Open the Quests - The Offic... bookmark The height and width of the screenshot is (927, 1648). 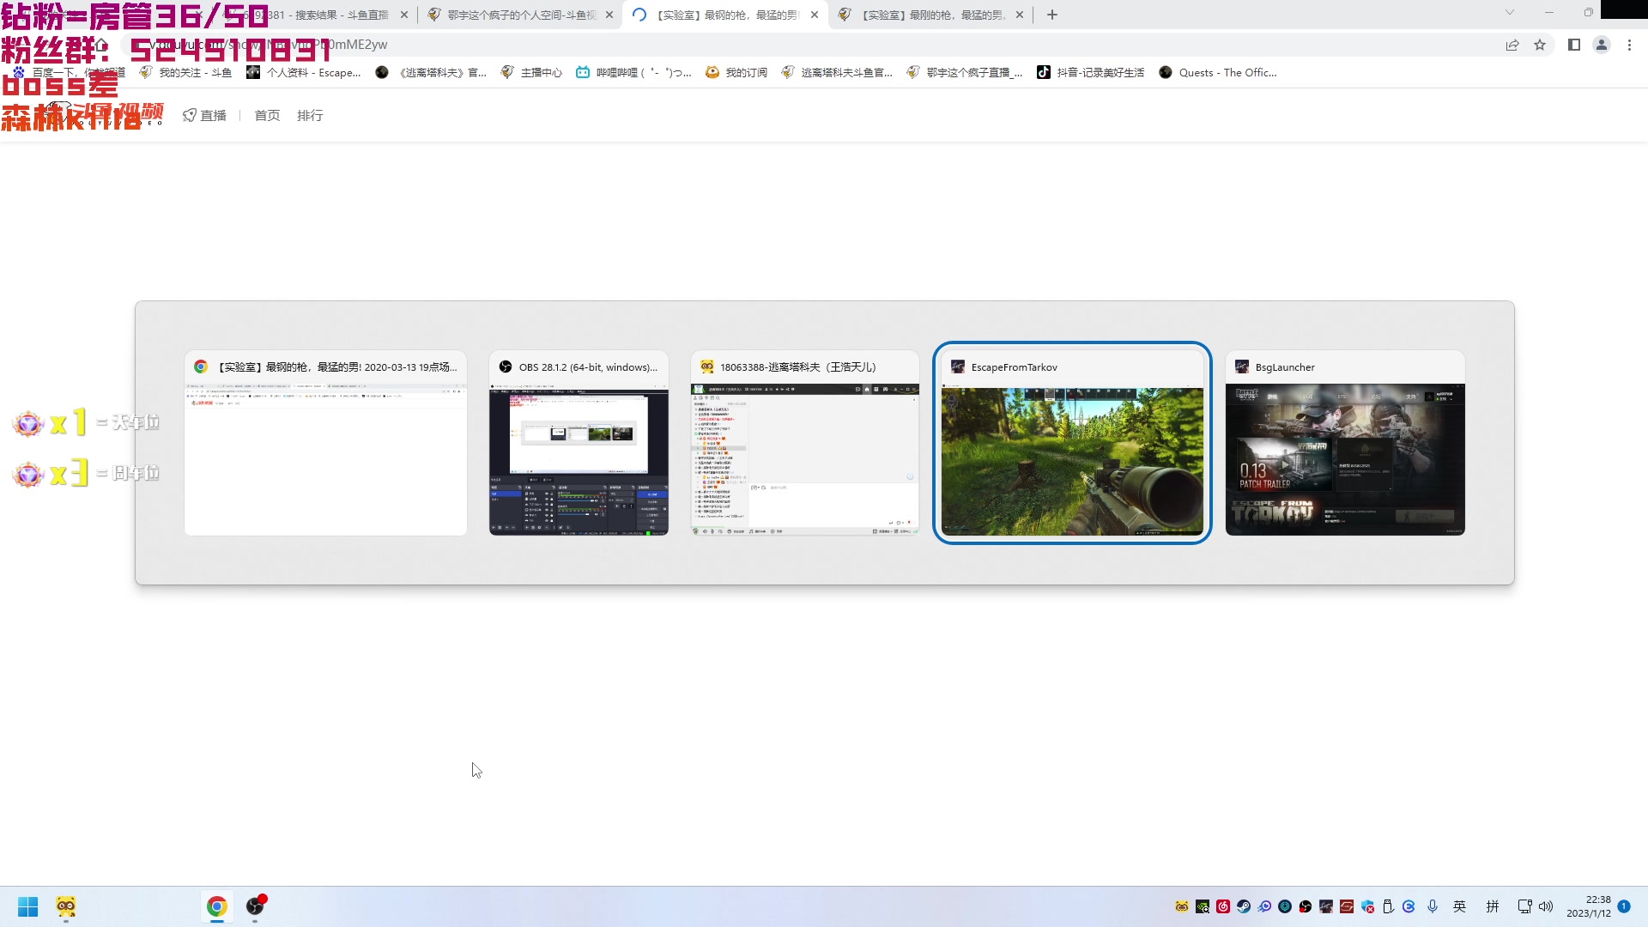[x=1218, y=73]
